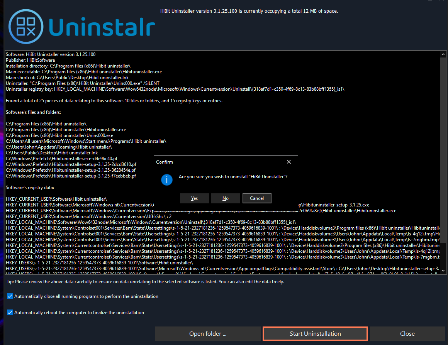
Task: Click prefetch entry ending '3628454e.pf'
Action: click(x=71, y=170)
